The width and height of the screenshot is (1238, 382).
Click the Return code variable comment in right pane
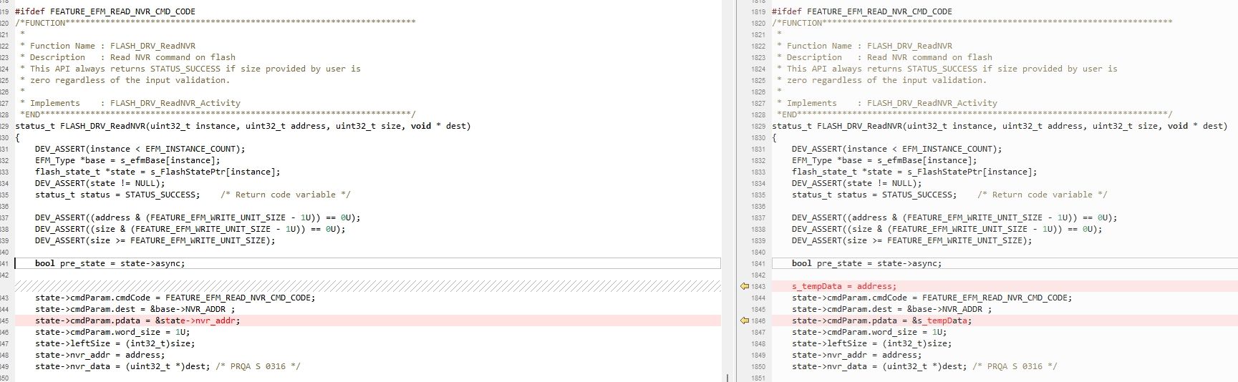click(1042, 195)
